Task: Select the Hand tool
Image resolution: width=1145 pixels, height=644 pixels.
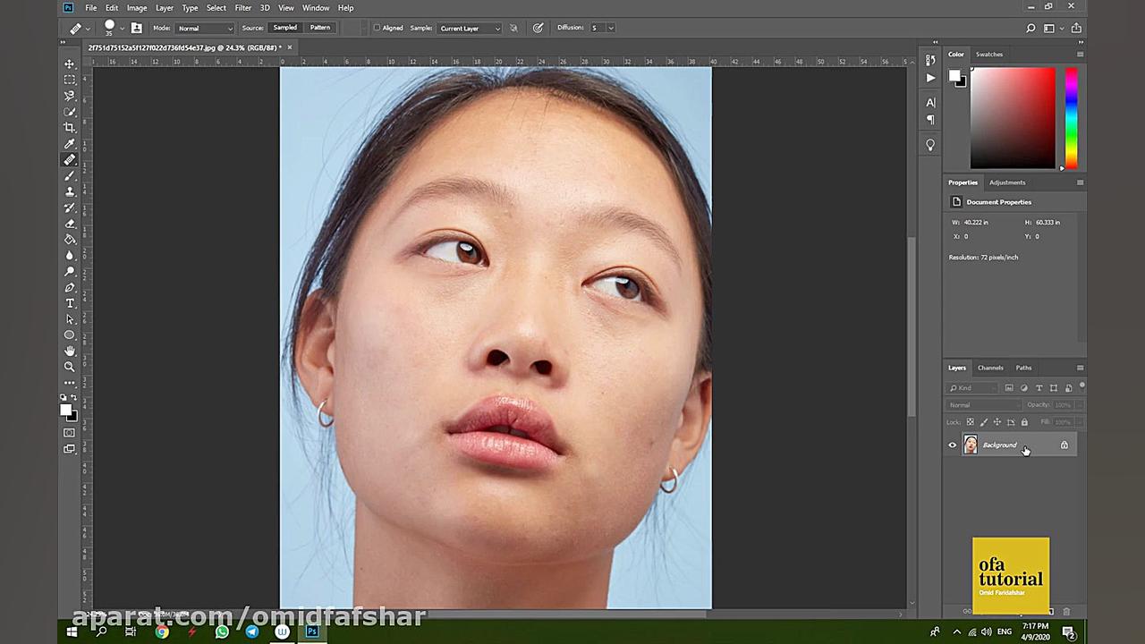Action: (x=70, y=351)
